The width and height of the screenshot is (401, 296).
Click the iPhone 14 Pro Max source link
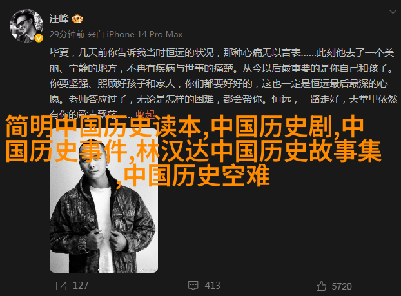click(x=144, y=34)
